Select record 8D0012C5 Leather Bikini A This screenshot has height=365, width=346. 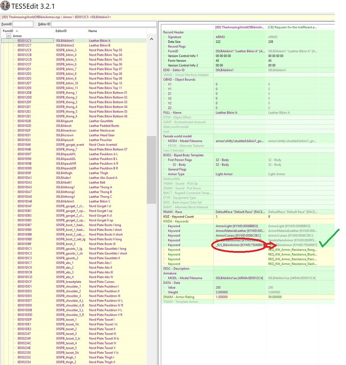click(x=74, y=41)
